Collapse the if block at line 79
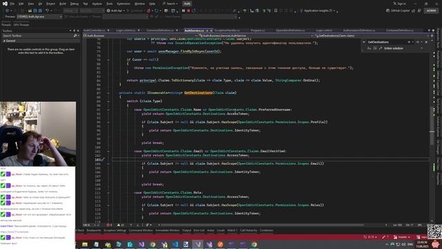 (108, 60)
